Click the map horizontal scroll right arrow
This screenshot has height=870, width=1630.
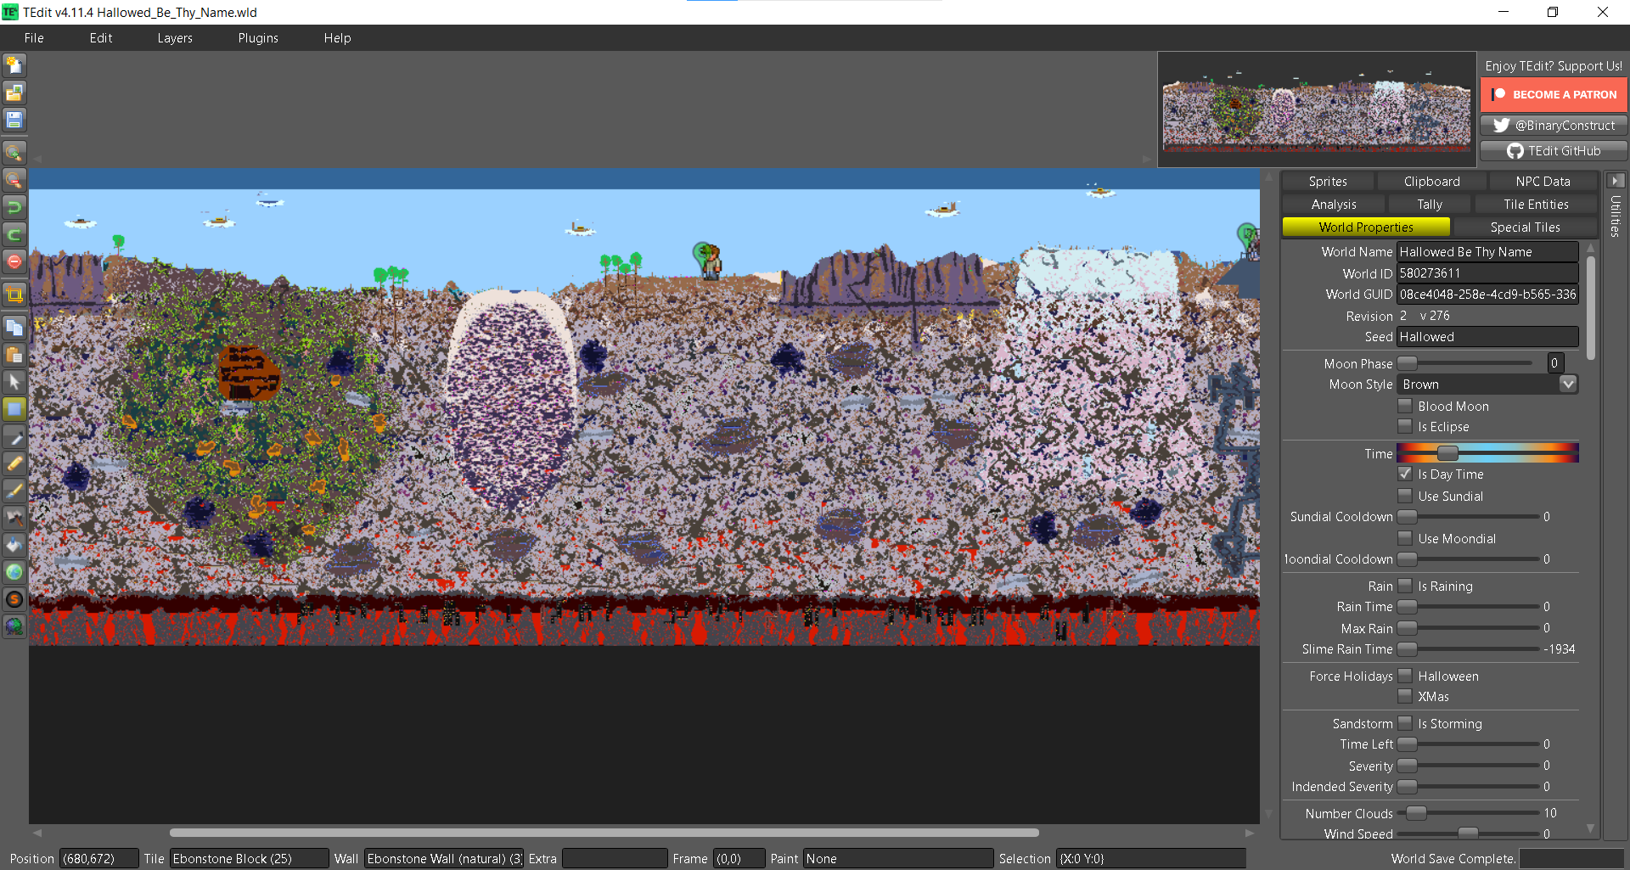coord(1250,833)
